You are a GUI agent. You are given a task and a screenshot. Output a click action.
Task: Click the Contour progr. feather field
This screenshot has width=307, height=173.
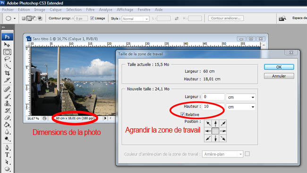(x=81, y=18)
